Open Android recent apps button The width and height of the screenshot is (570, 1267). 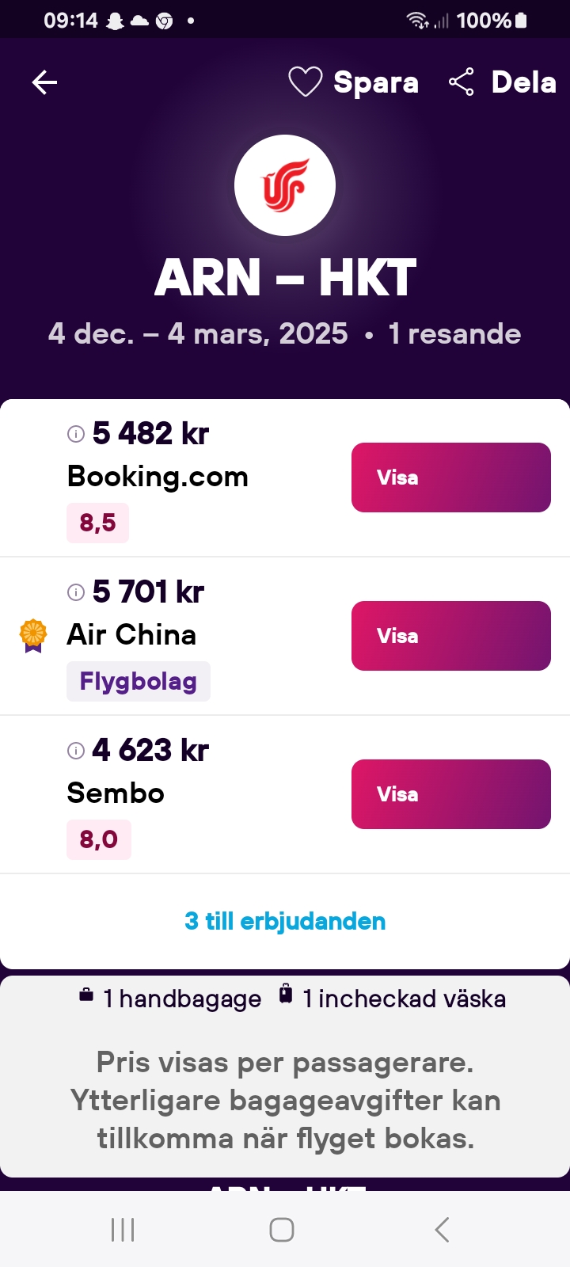point(123,1230)
